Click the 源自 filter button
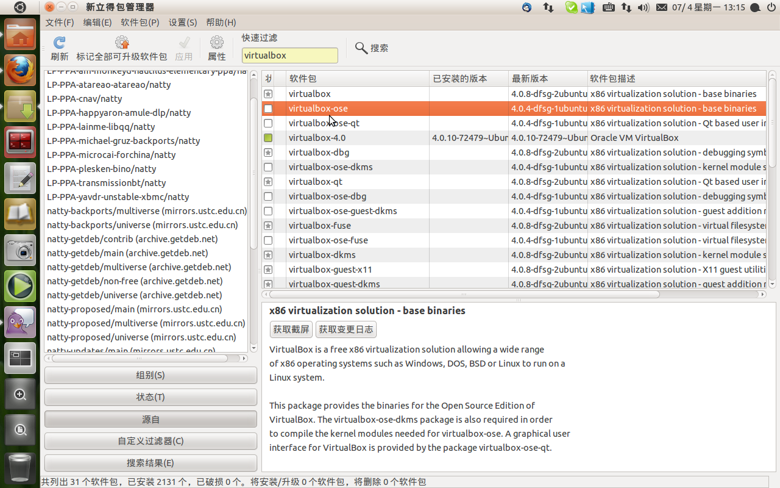 point(151,419)
